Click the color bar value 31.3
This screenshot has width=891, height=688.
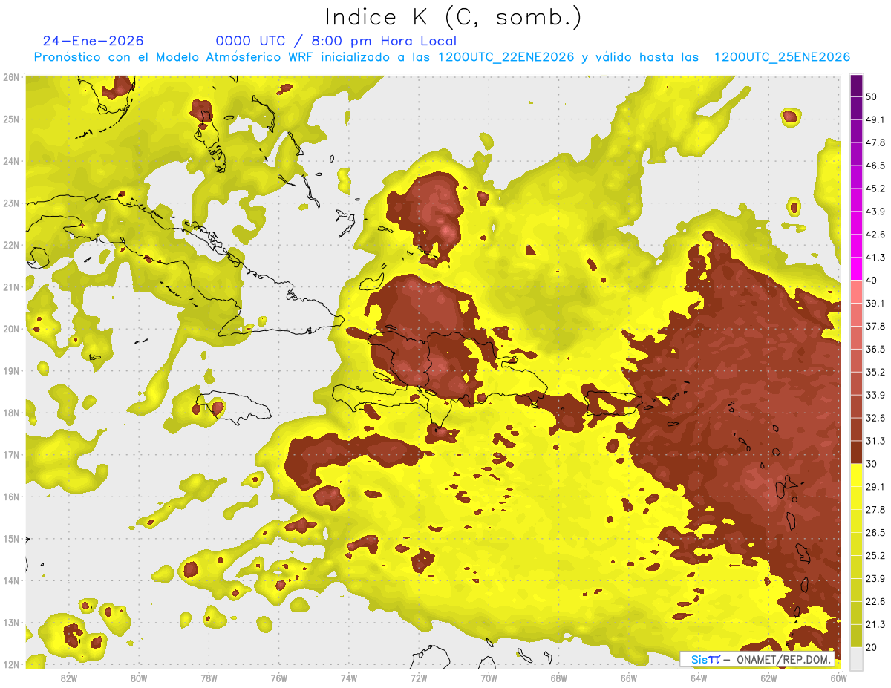point(875,441)
